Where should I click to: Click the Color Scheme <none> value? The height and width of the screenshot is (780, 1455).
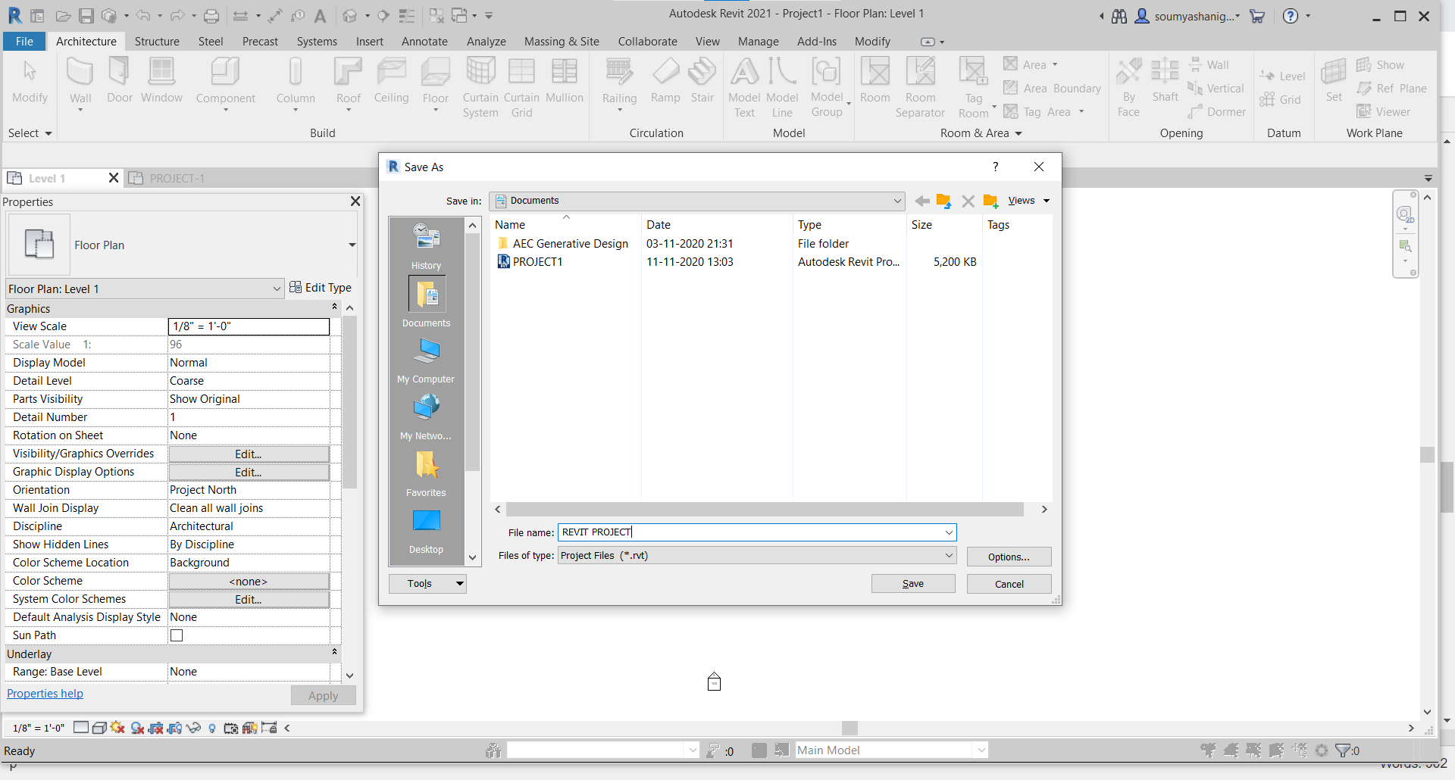[248, 581]
